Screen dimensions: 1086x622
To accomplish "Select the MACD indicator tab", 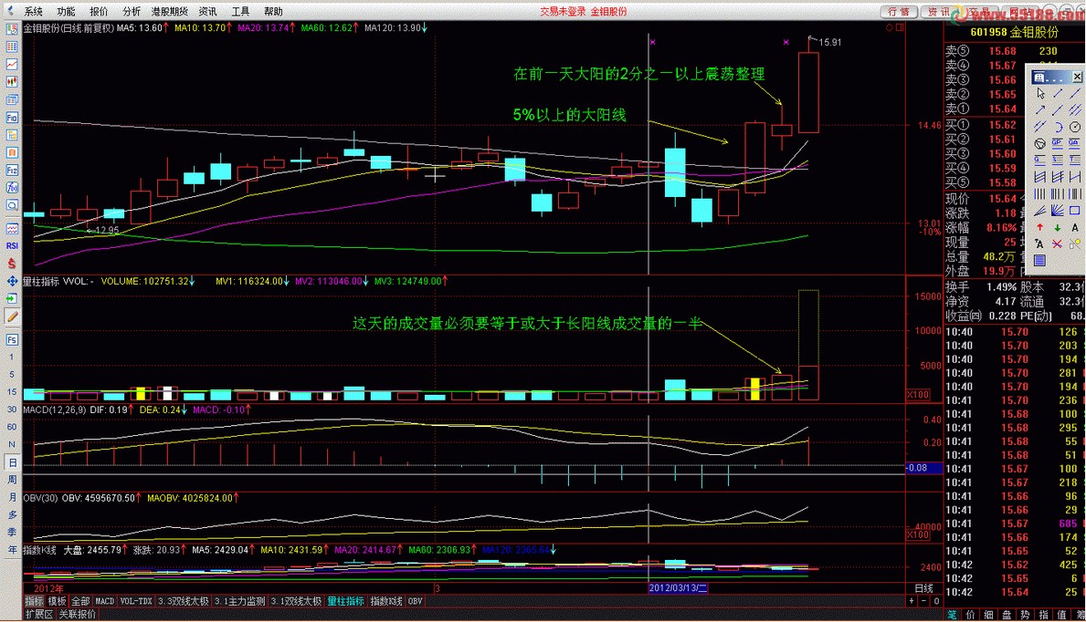I will click(x=105, y=601).
